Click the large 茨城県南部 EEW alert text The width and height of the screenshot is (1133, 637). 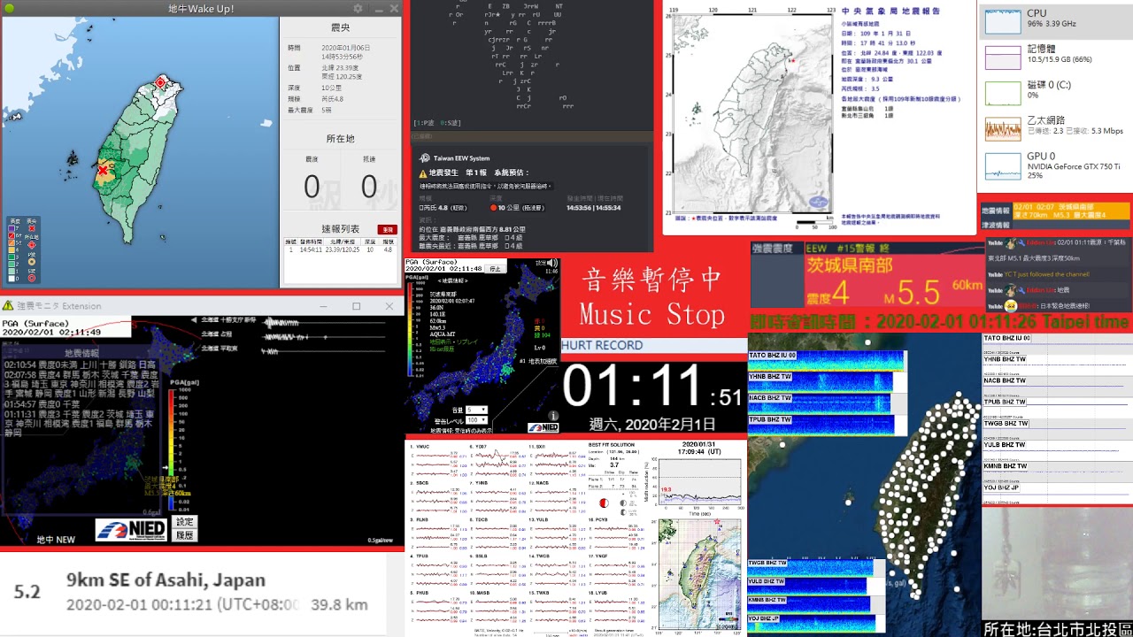(849, 265)
